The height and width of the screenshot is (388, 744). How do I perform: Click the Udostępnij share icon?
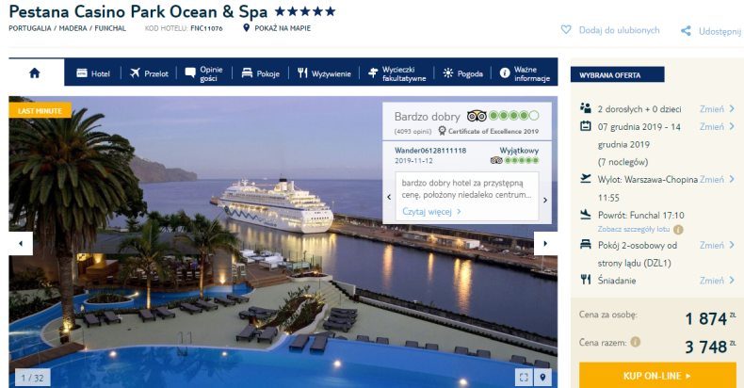click(x=686, y=31)
